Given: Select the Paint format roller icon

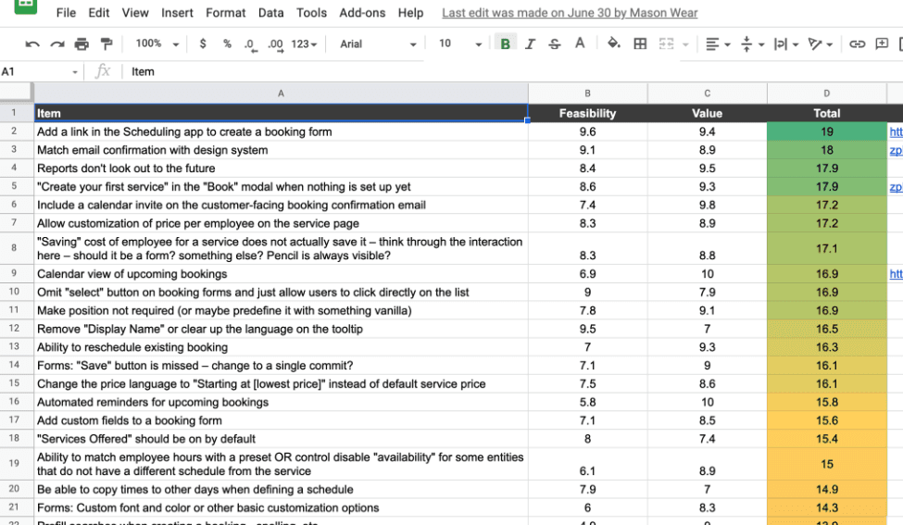Looking at the screenshot, I should 107,44.
